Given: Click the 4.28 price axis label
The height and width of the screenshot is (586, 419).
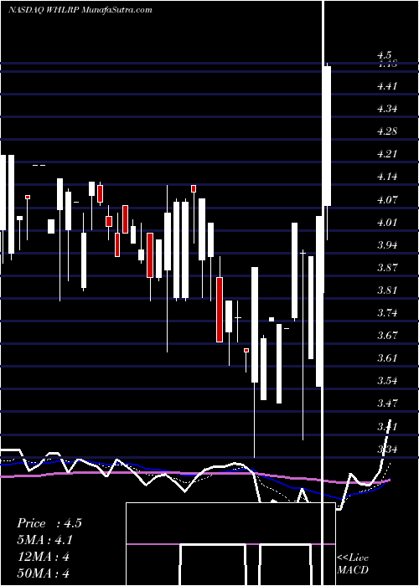Looking at the screenshot, I should pyautogui.click(x=387, y=131).
